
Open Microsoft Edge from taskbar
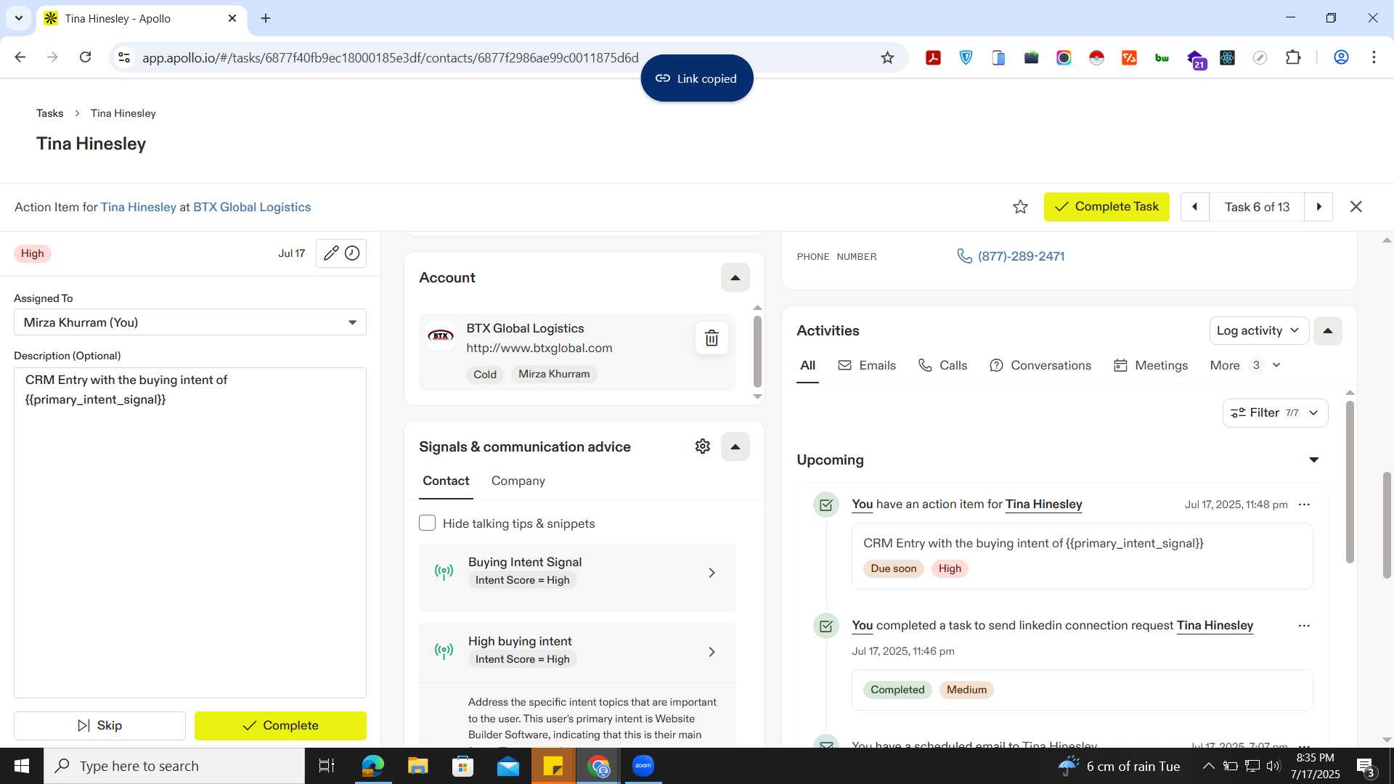tap(372, 766)
